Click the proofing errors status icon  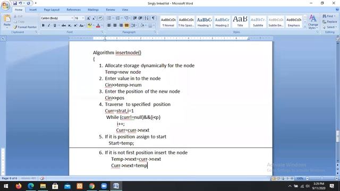(x=42, y=178)
